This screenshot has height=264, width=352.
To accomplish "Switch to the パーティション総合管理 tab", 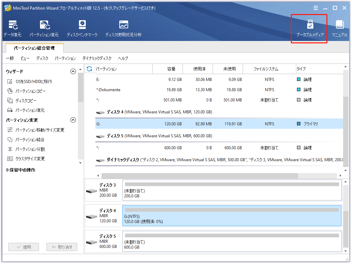I will (x=34, y=48).
